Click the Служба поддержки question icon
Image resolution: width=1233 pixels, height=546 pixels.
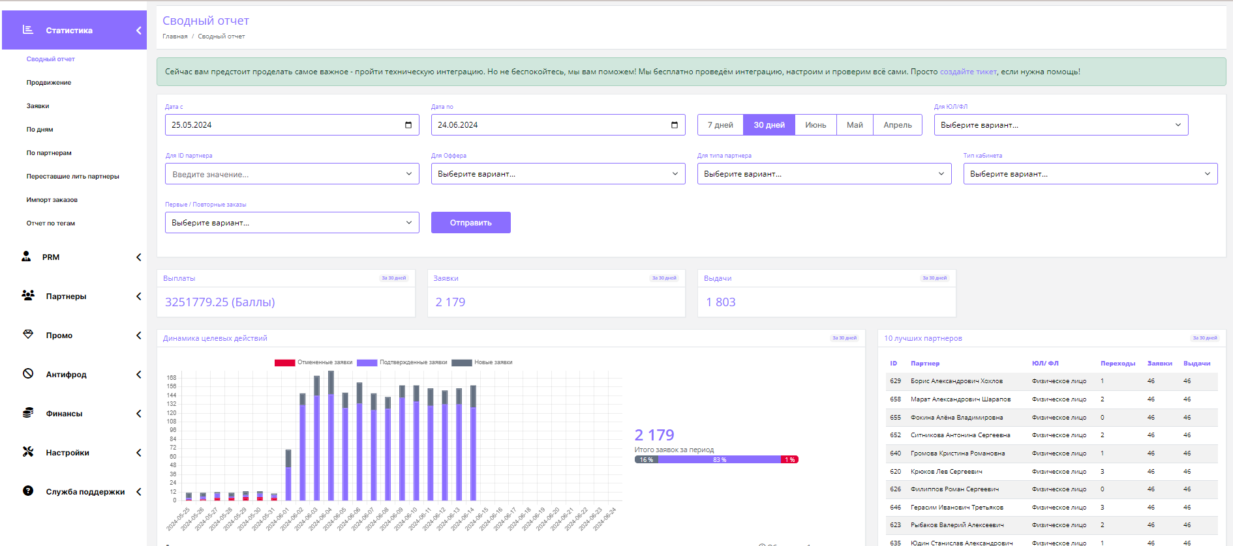[28, 491]
